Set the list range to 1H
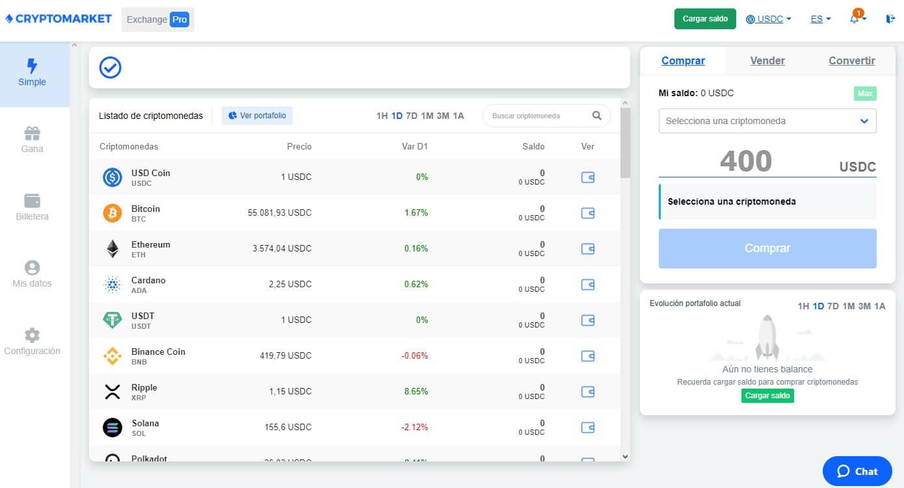Image resolution: width=904 pixels, height=488 pixels. click(x=382, y=116)
